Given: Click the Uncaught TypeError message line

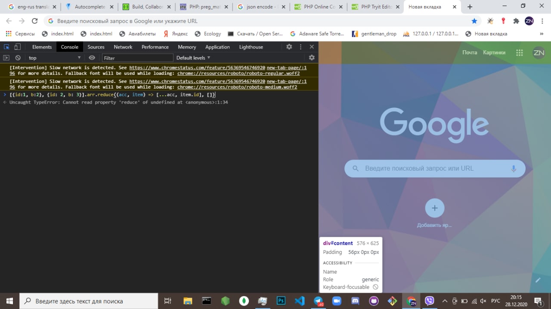Looking at the screenshot, I should 118,102.
